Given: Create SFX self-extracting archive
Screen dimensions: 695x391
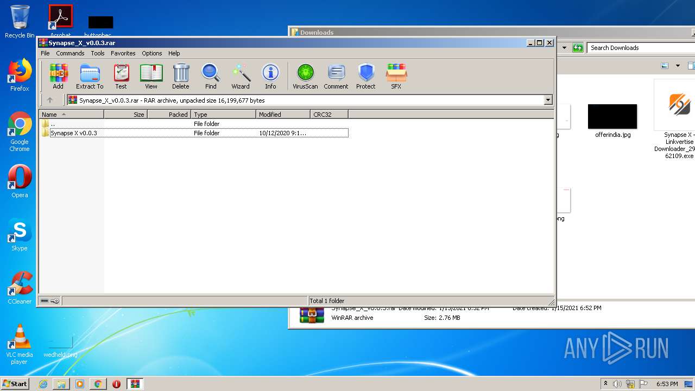Looking at the screenshot, I should tap(396, 77).
